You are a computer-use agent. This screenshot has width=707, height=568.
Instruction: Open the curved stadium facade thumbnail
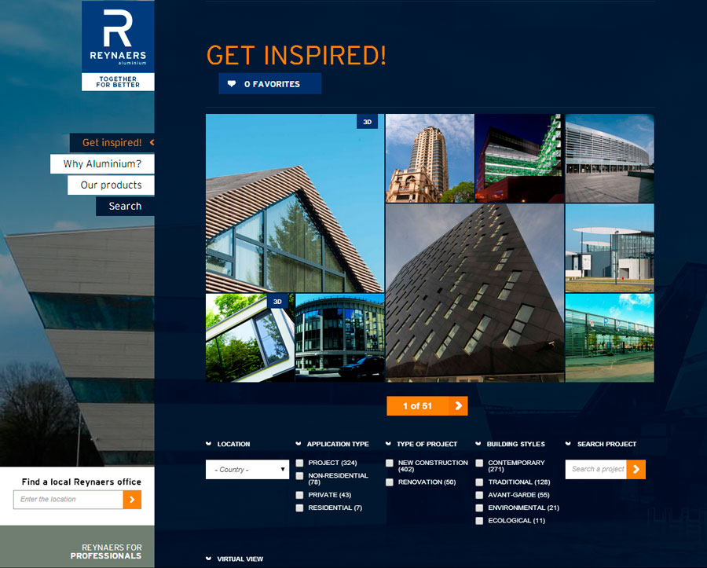610,158
